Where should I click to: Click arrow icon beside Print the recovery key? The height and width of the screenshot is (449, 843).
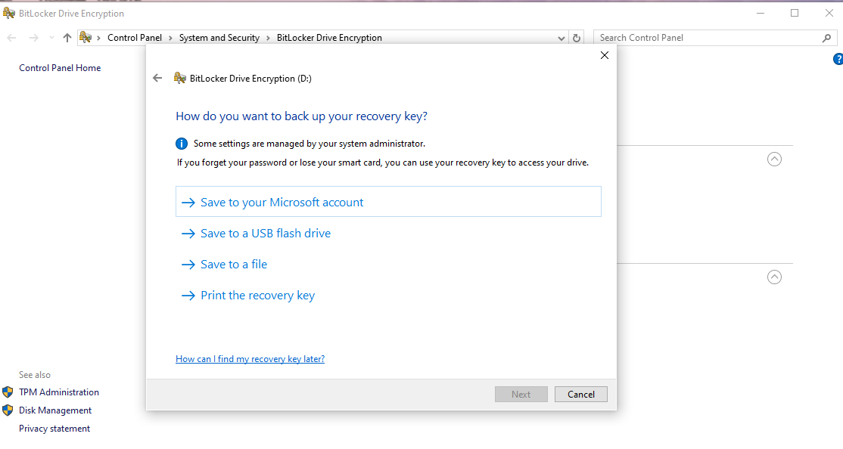pyautogui.click(x=188, y=296)
